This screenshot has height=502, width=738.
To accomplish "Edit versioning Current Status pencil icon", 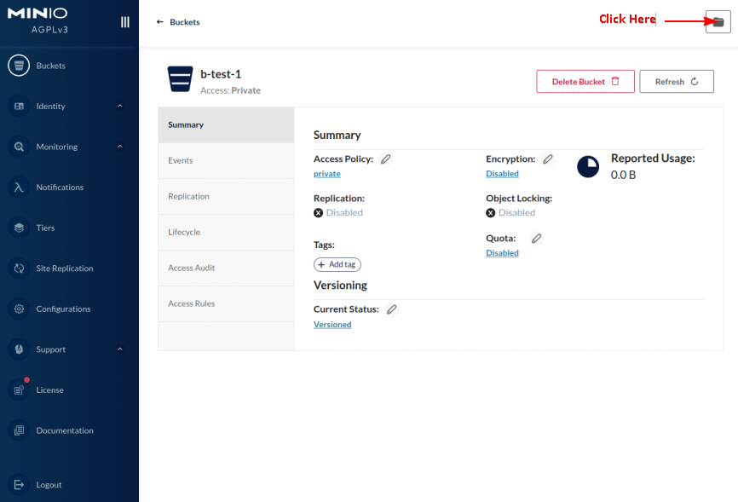I will coord(391,309).
